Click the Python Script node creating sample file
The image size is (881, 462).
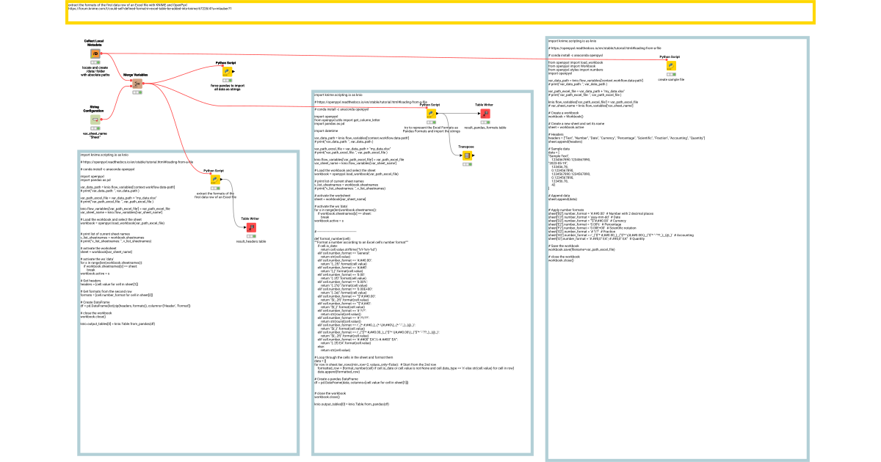click(x=671, y=65)
